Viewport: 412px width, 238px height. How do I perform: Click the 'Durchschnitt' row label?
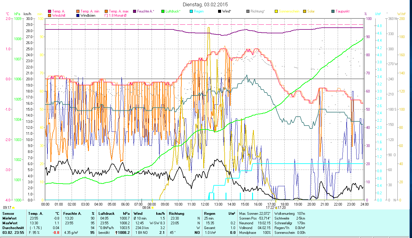click(x=13, y=228)
